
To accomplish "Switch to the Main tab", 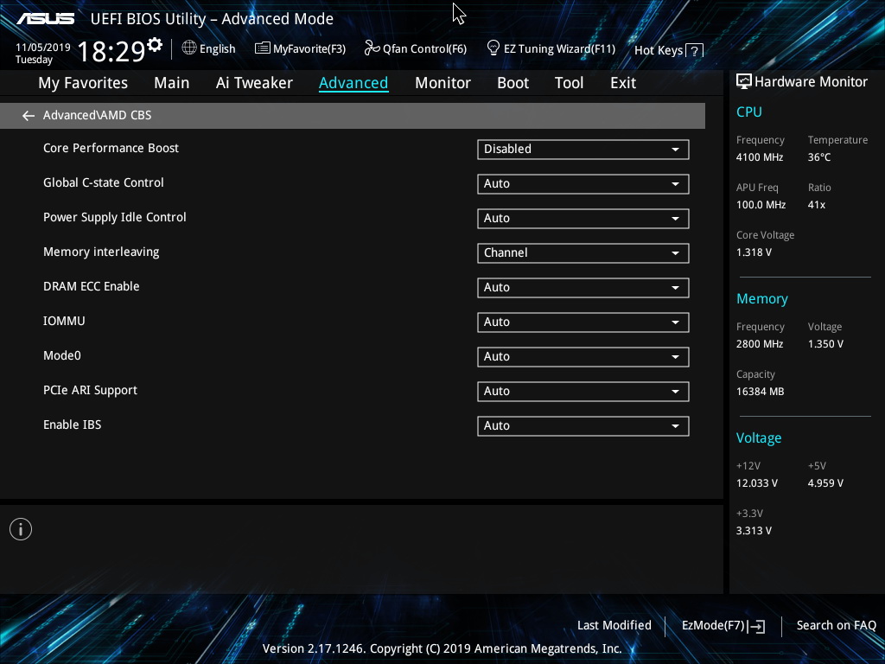I will click(x=172, y=83).
